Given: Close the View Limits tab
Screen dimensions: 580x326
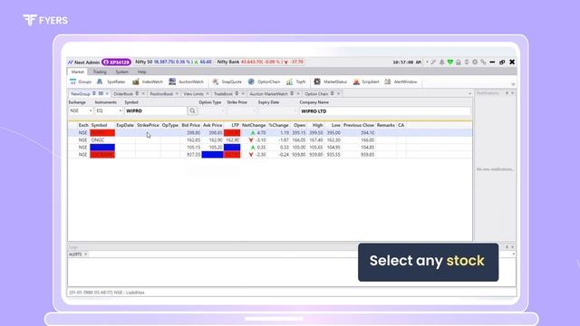Looking at the screenshot, I should pos(208,94).
